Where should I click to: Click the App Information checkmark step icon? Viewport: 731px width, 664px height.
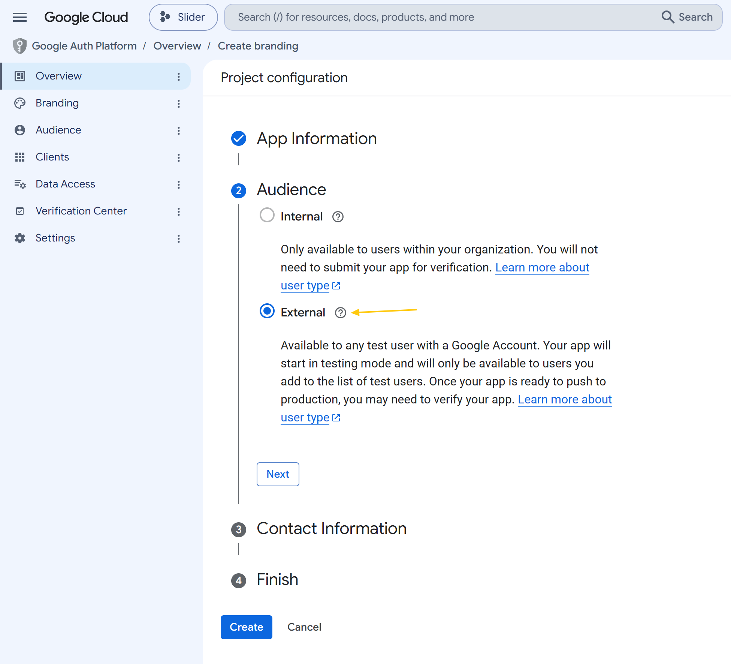click(x=239, y=139)
